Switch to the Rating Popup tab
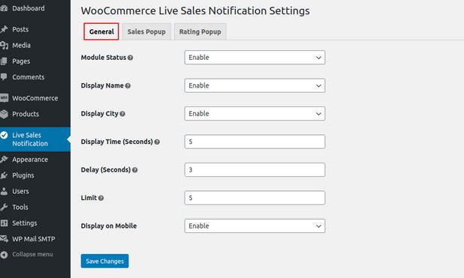The width and height of the screenshot is (464, 278). click(200, 31)
